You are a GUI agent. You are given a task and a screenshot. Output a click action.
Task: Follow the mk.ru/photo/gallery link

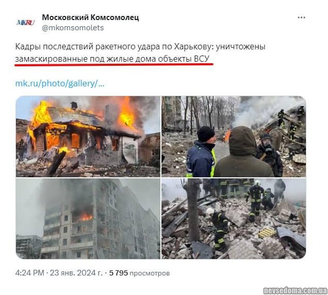click(x=60, y=83)
